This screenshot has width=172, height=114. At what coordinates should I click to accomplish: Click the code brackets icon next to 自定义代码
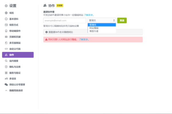6,49
